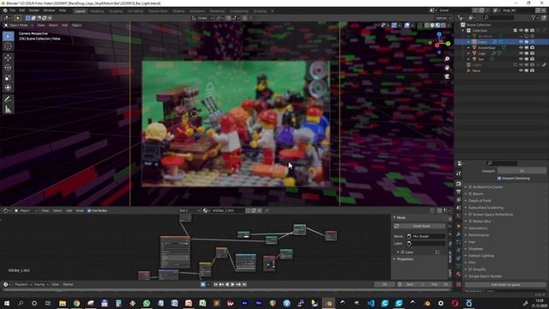Activate the Select Box tool
Screen dimensions: 549x309
coord(8,36)
